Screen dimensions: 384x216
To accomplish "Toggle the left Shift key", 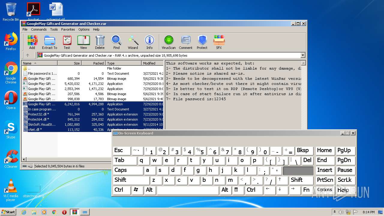I will coord(131,180).
